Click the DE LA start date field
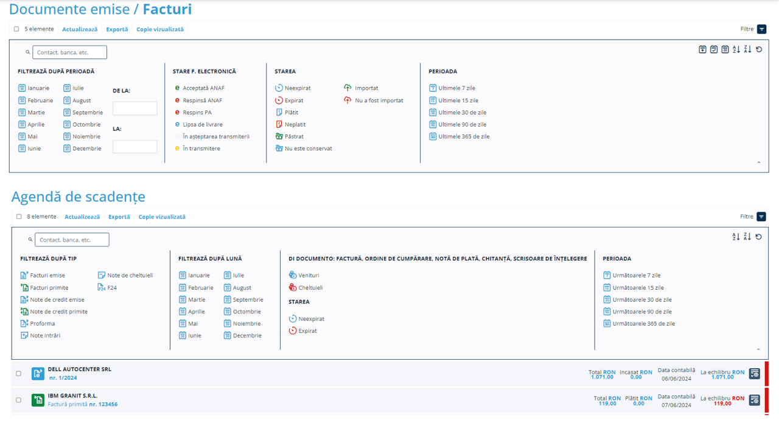The height and width of the screenshot is (423, 779). [134, 109]
